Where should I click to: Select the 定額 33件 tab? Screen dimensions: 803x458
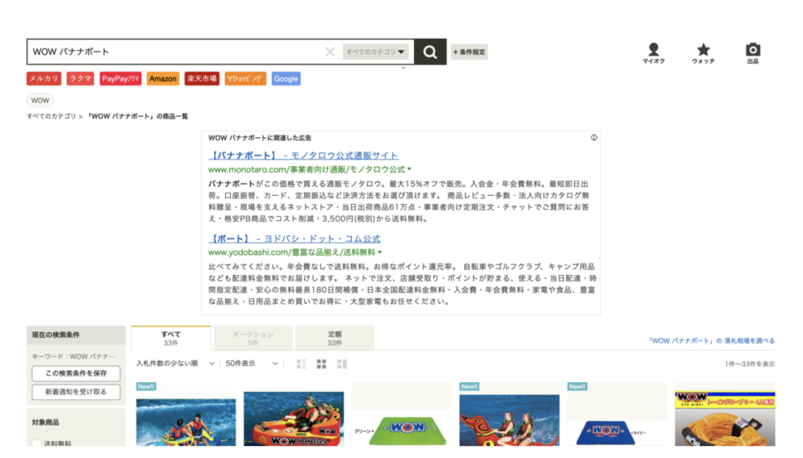335,338
